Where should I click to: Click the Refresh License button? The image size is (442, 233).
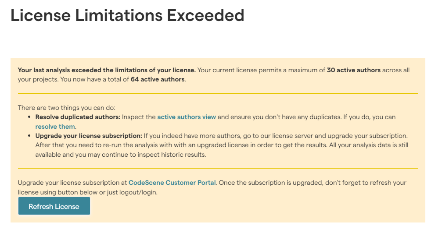click(x=54, y=206)
